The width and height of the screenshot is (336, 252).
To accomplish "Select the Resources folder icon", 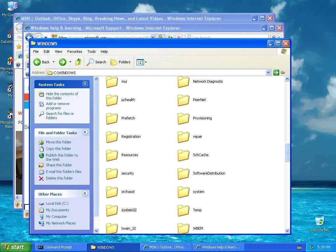I will click(112, 155).
